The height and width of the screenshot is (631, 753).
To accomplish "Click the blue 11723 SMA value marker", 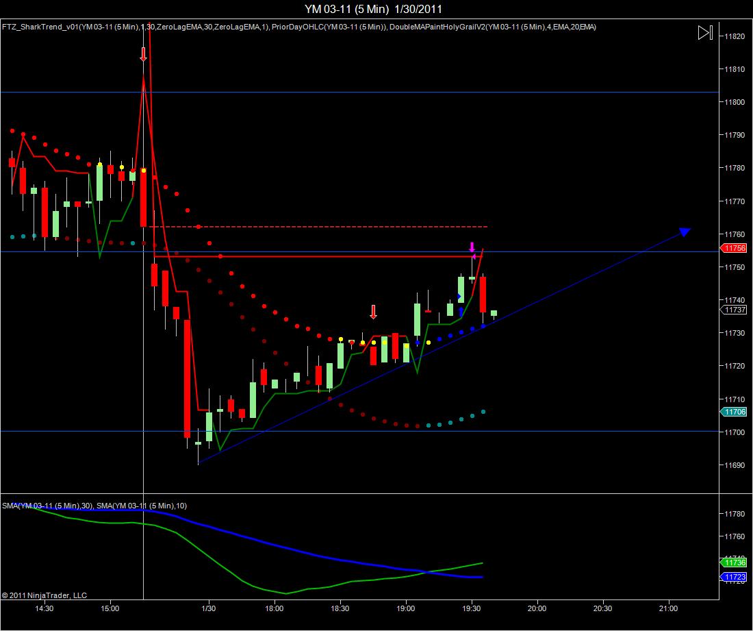I will coord(734,577).
